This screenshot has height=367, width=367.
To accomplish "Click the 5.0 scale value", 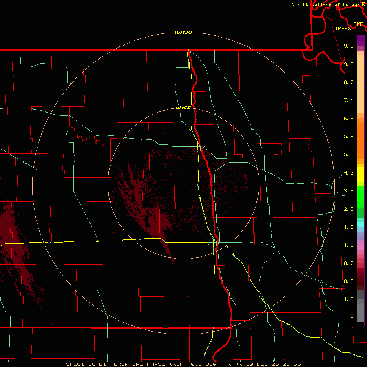I will click(x=349, y=155).
